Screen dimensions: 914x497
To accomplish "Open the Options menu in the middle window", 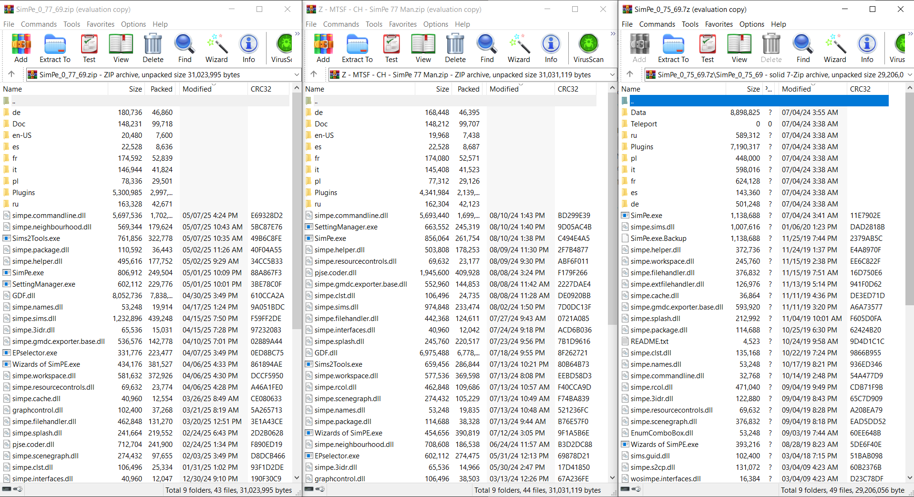I will pos(435,24).
